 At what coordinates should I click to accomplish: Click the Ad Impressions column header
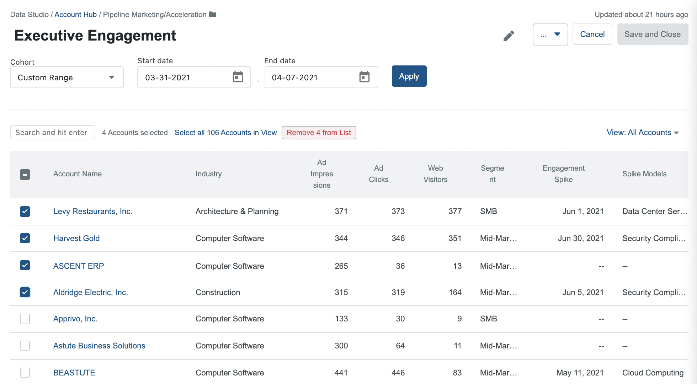pyautogui.click(x=321, y=174)
